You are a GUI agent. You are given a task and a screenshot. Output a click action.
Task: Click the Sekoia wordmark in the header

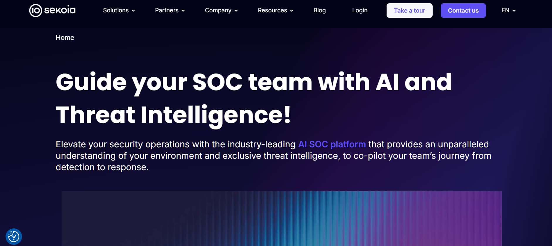coord(60,10)
